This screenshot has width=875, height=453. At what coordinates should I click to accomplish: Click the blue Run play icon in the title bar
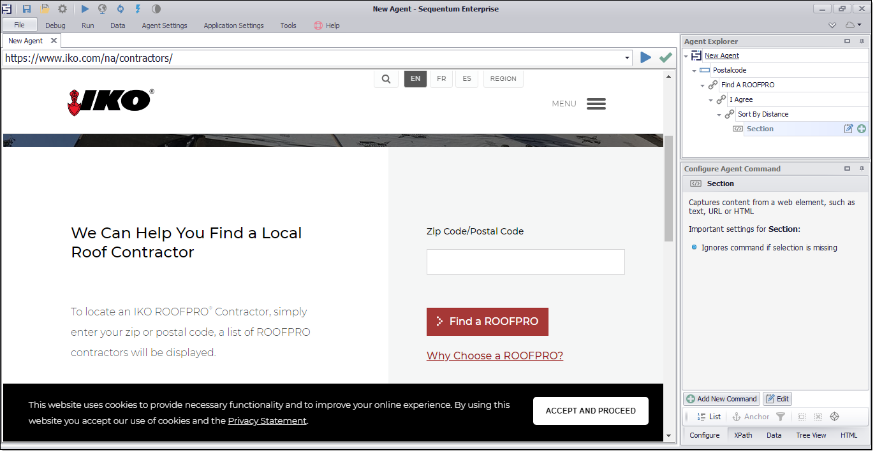(x=85, y=9)
